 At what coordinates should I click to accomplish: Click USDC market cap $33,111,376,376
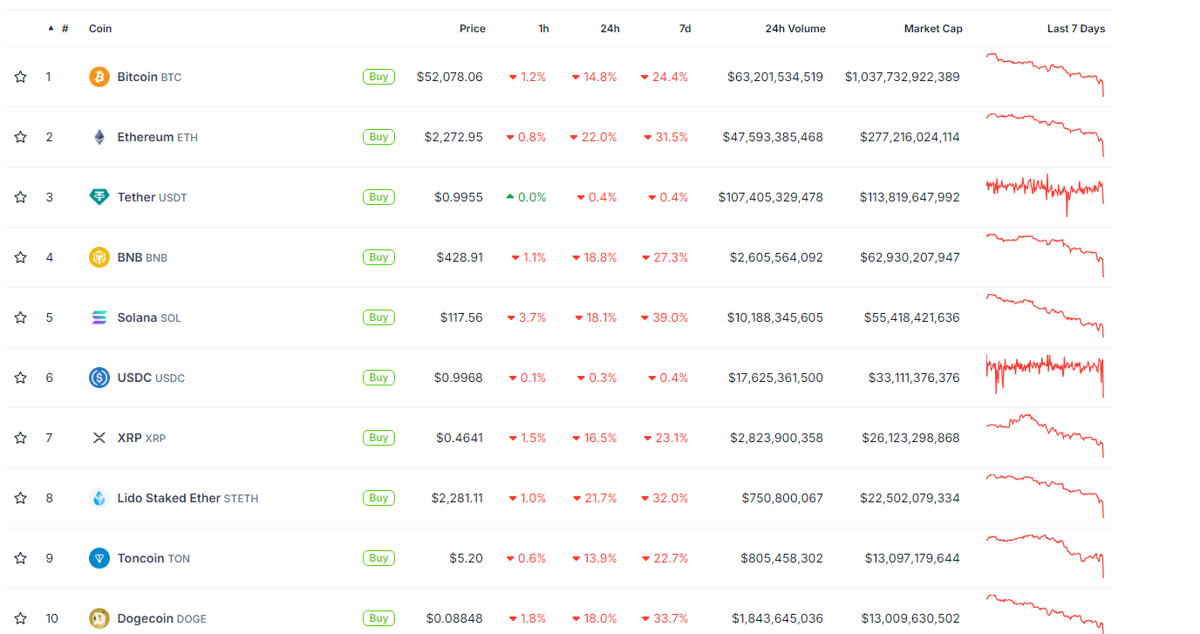coord(914,378)
